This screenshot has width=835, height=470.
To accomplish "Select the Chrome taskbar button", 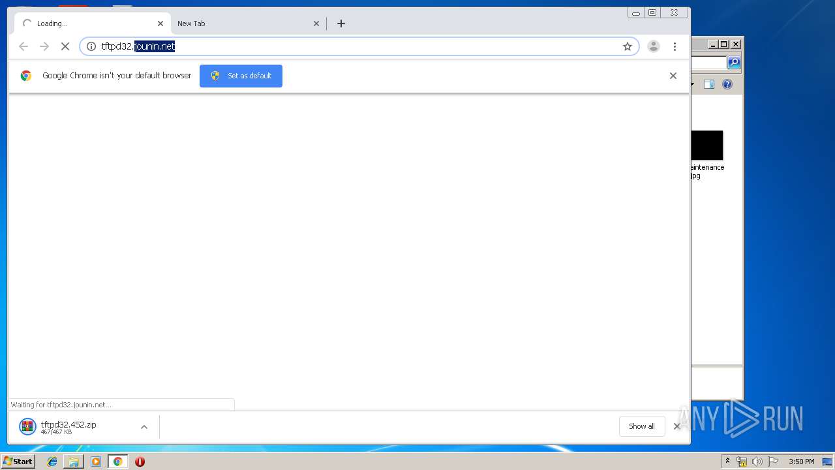I will [118, 462].
